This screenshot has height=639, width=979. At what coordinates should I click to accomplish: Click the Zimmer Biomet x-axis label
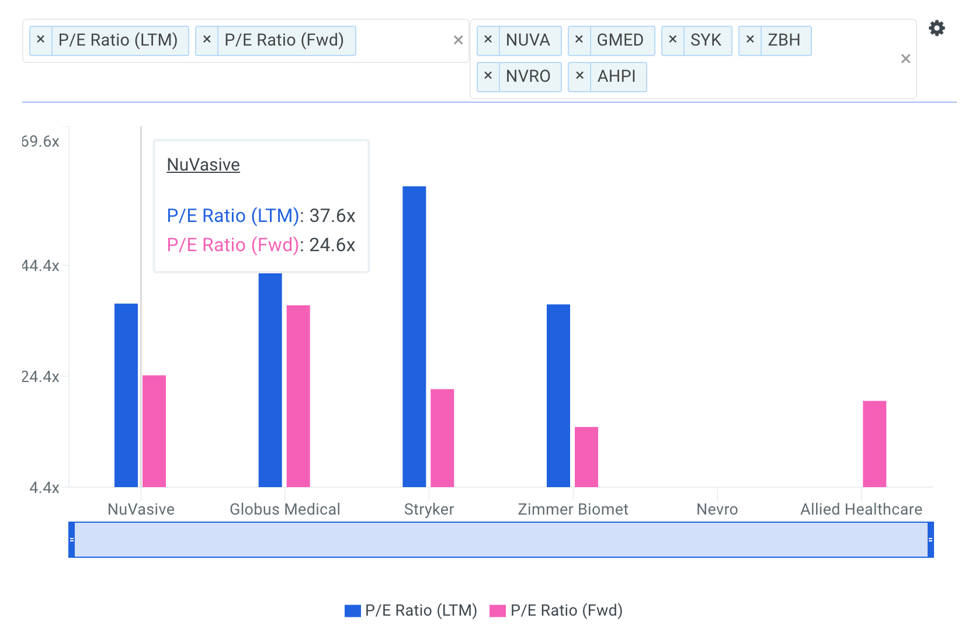coord(573,509)
